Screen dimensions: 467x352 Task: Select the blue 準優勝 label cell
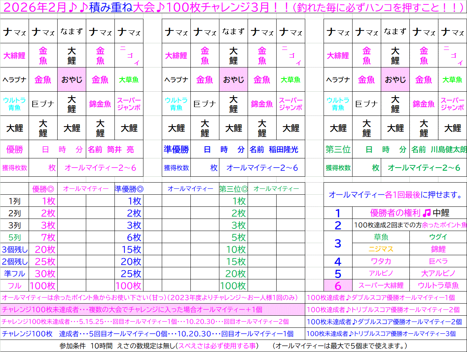(x=176, y=149)
